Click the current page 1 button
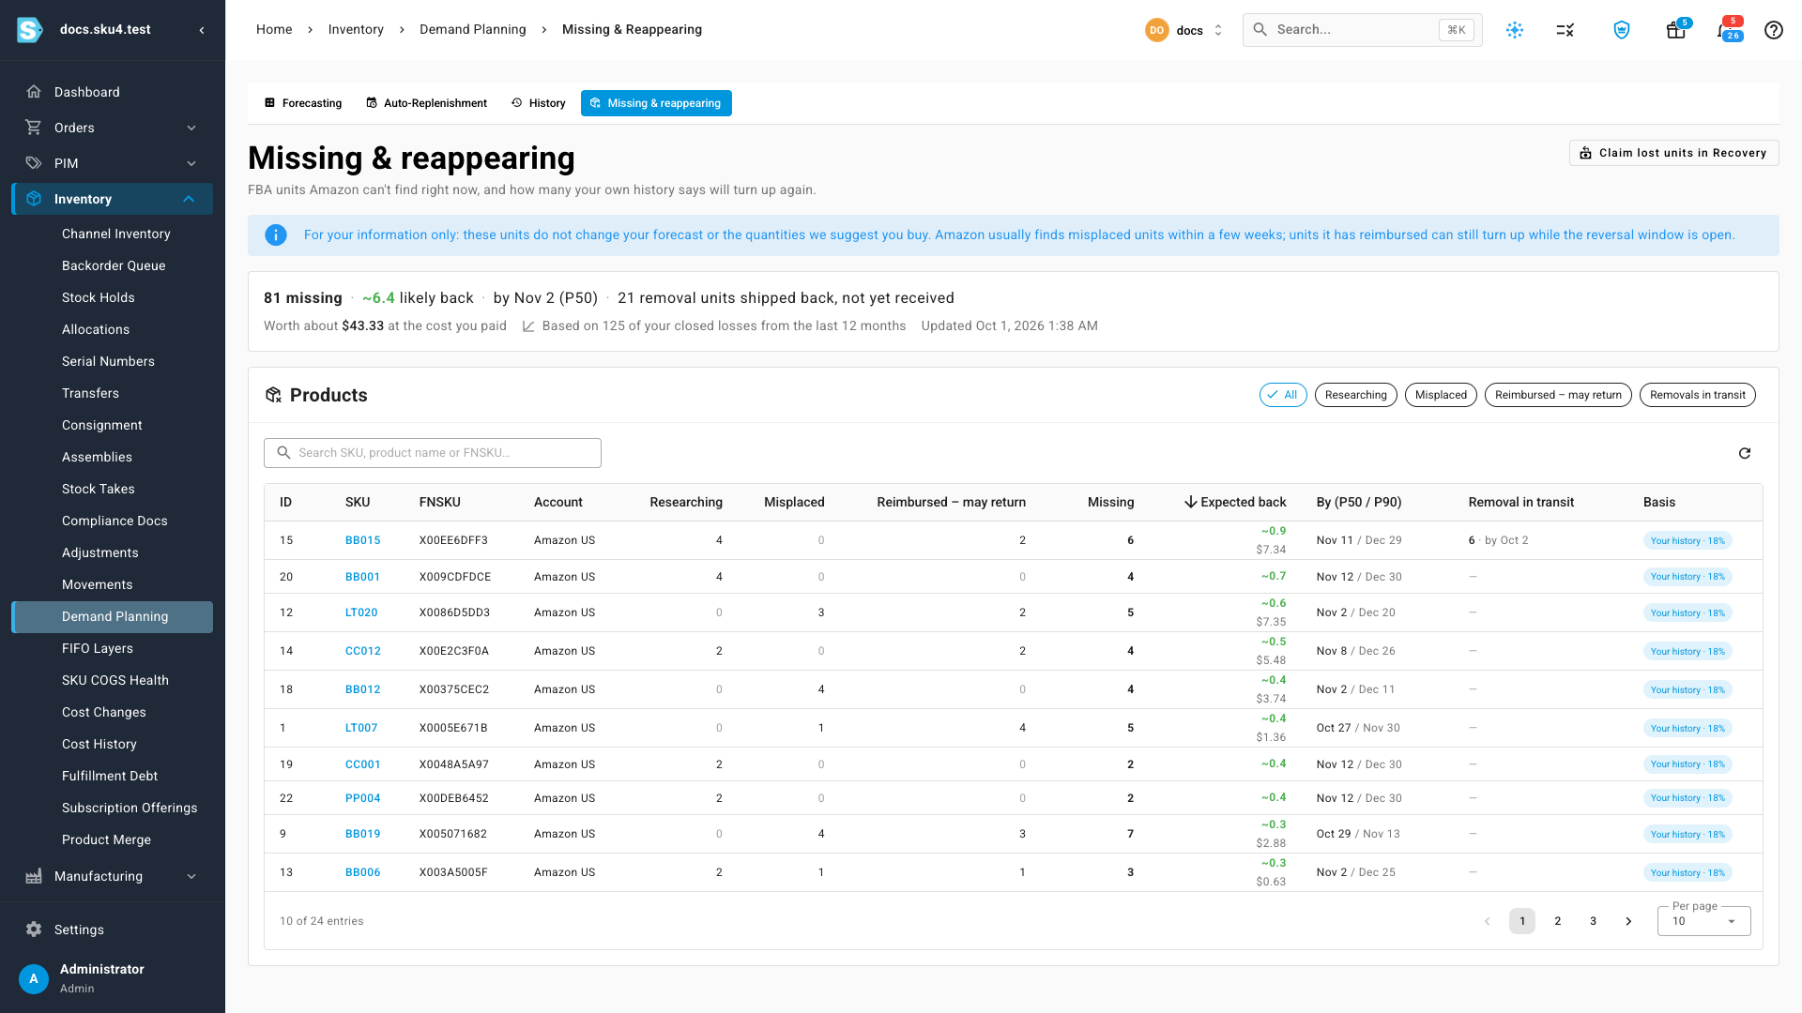Screen dimensions: 1802x1013 (1522, 921)
